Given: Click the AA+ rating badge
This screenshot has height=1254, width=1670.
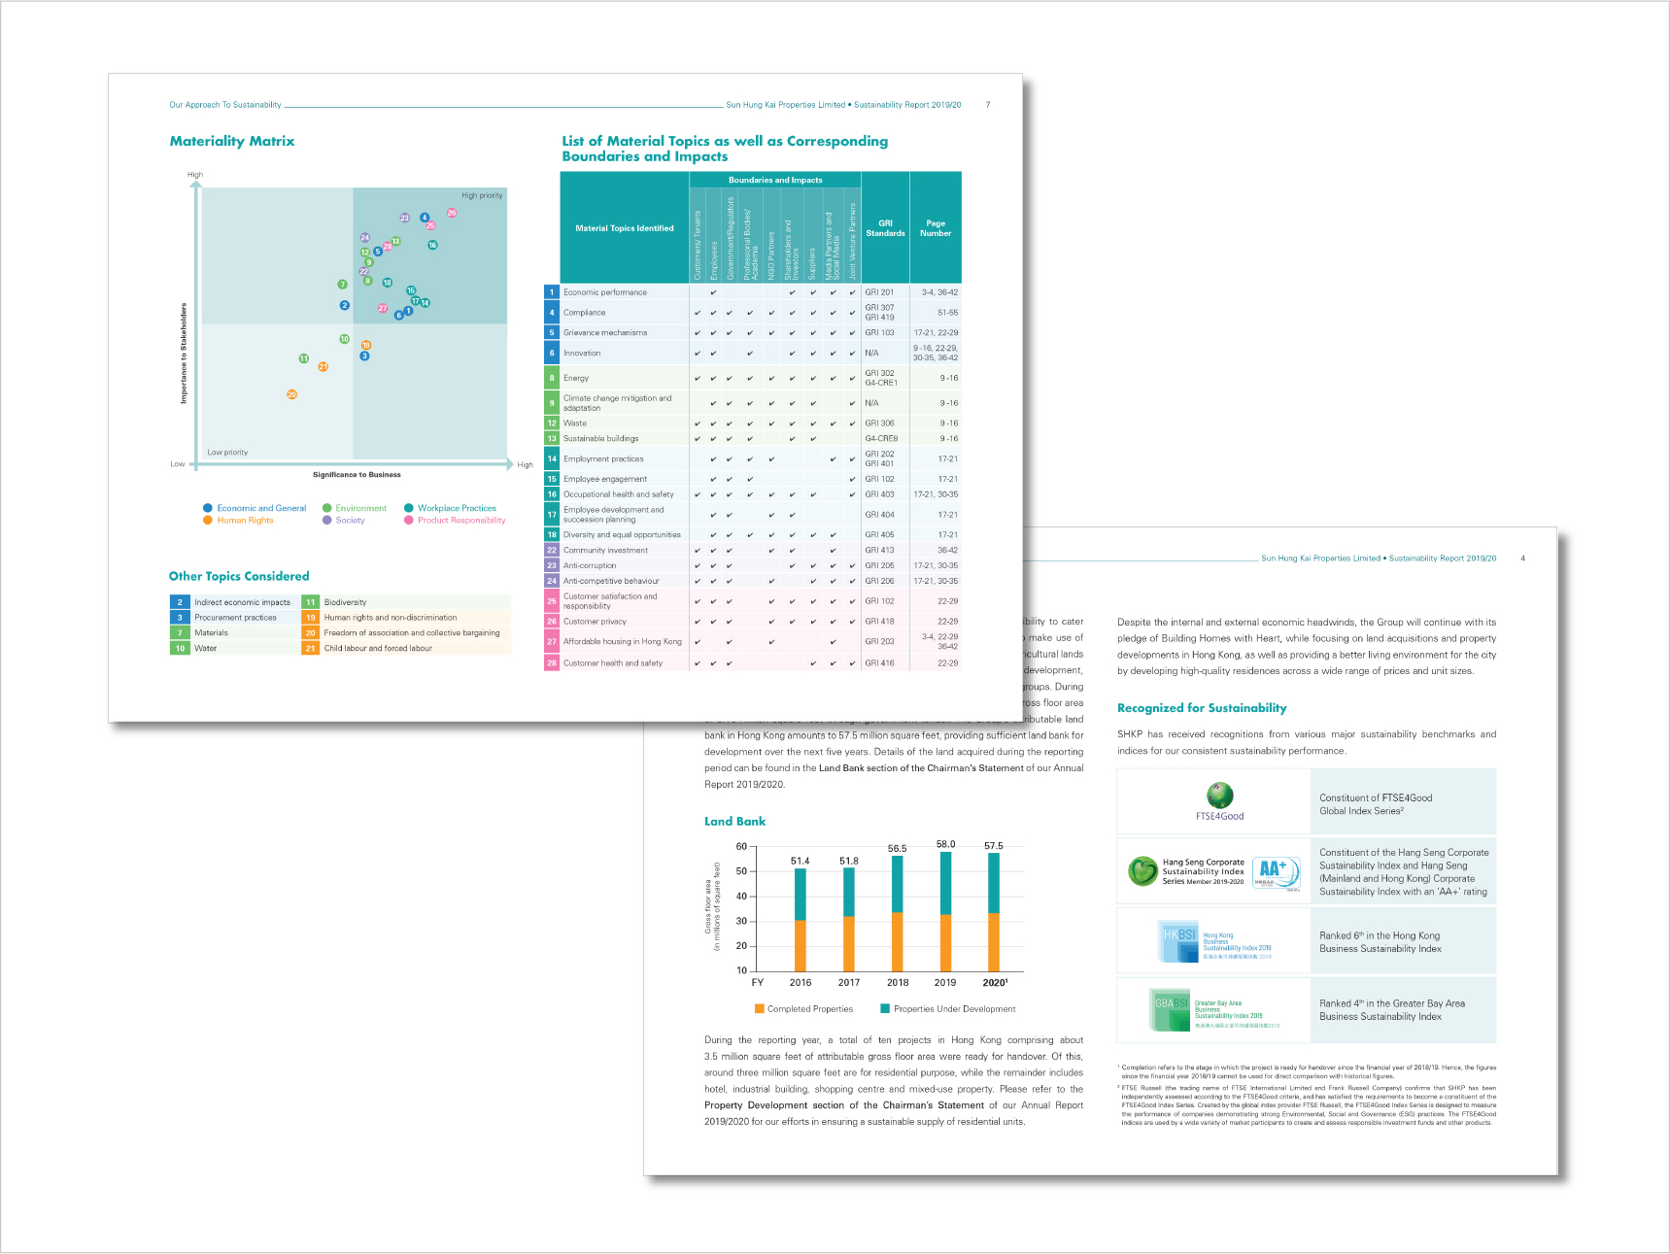Looking at the screenshot, I should (1276, 872).
